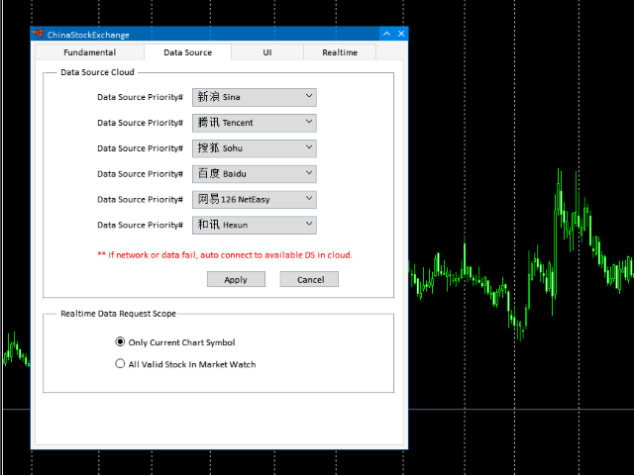Go to the Realtime tab

click(340, 52)
